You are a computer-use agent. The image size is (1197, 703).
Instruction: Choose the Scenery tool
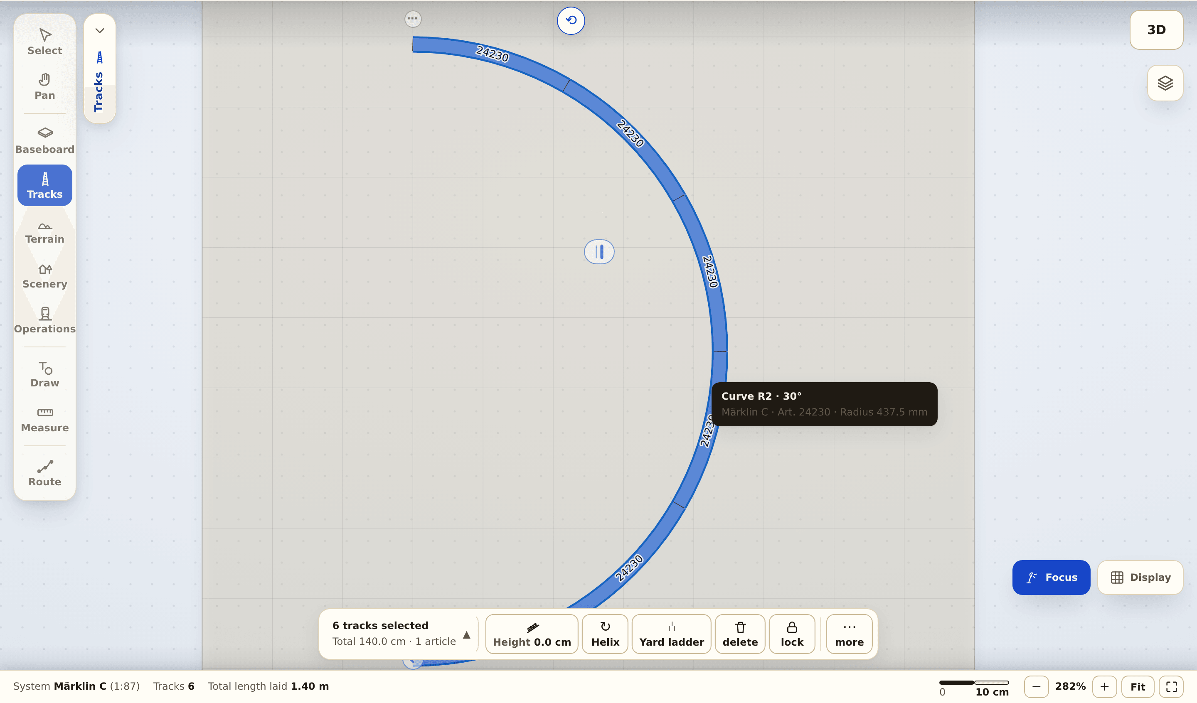pyautogui.click(x=44, y=275)
